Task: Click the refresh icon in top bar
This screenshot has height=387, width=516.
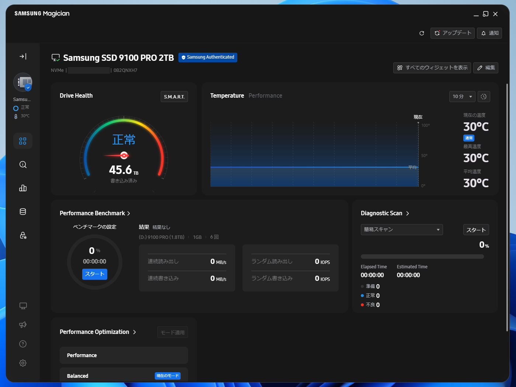Action: coord(422,33)
